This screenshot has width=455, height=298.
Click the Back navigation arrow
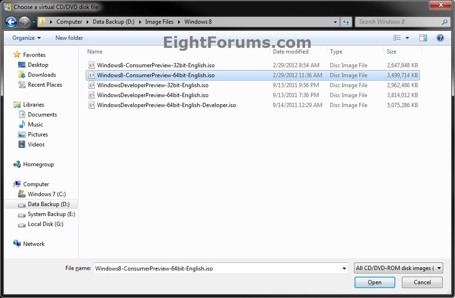point(11,22)
